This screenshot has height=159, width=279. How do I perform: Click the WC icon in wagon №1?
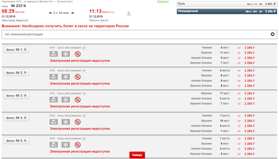point(53,54)
